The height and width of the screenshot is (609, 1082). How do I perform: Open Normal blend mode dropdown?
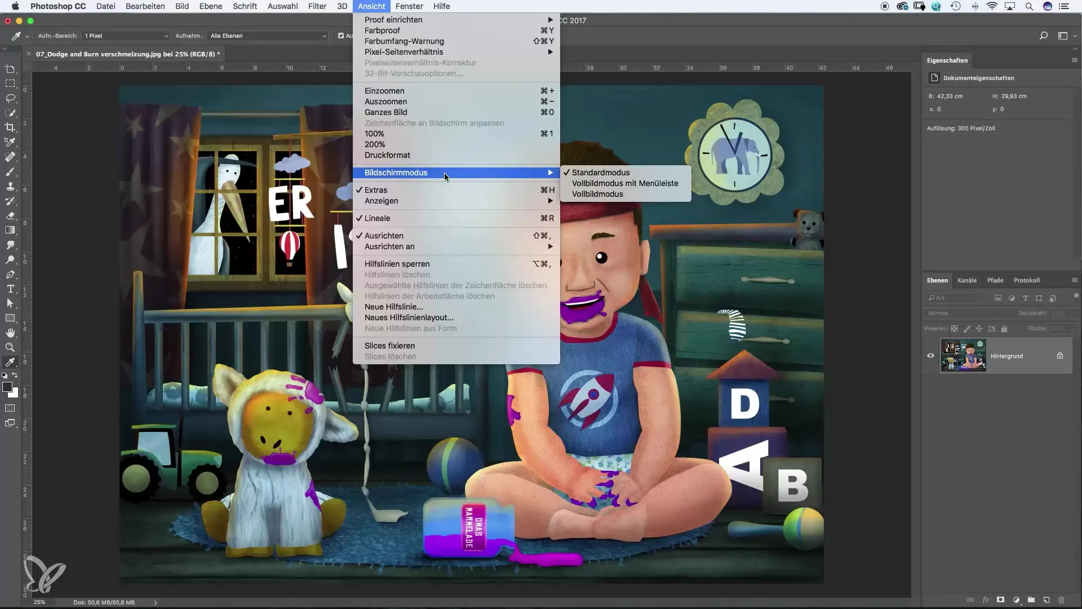tap(969, 314)
